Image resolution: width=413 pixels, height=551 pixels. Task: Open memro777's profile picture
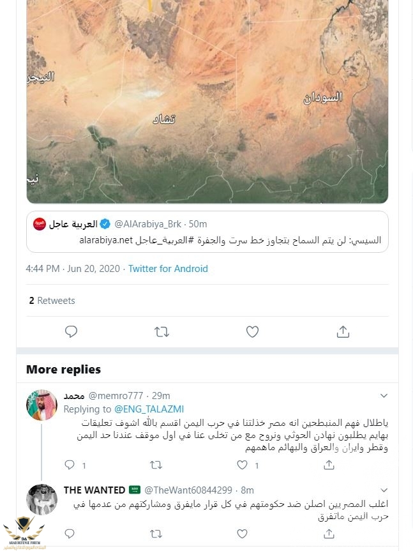[41, 405]
